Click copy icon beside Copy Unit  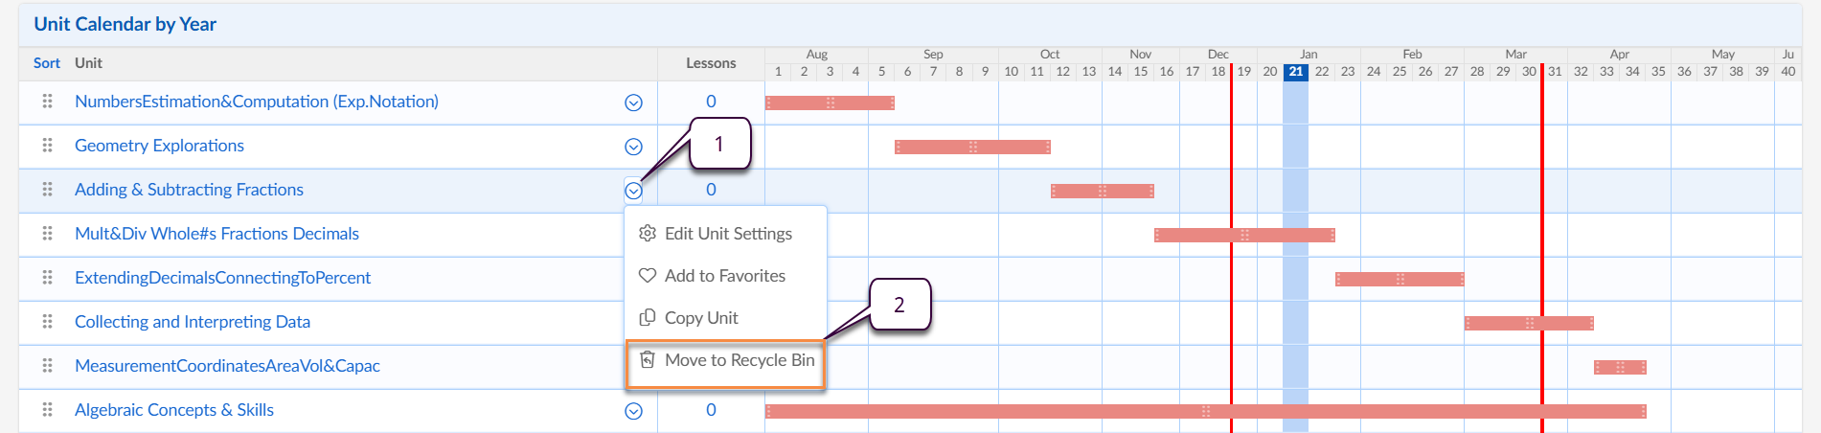[648, 318]
